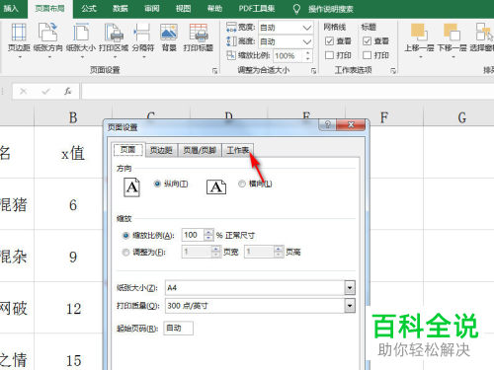The height and width of the screenshot is (370, 494).
Task: Switch to the 页眉/页脚 tab
Action: click(200, 151)
